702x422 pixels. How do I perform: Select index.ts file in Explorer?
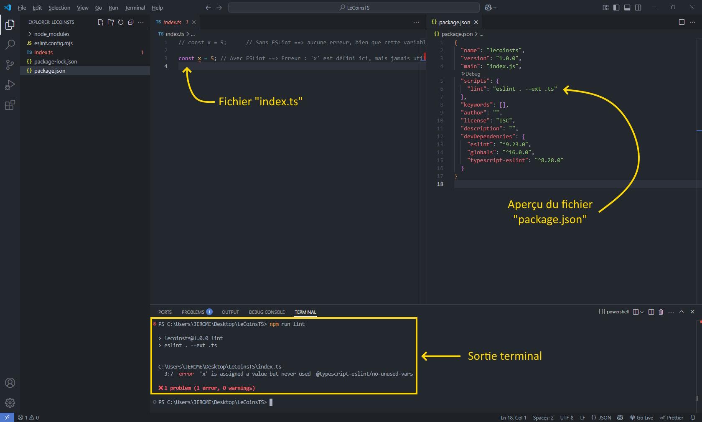[85, 52]
